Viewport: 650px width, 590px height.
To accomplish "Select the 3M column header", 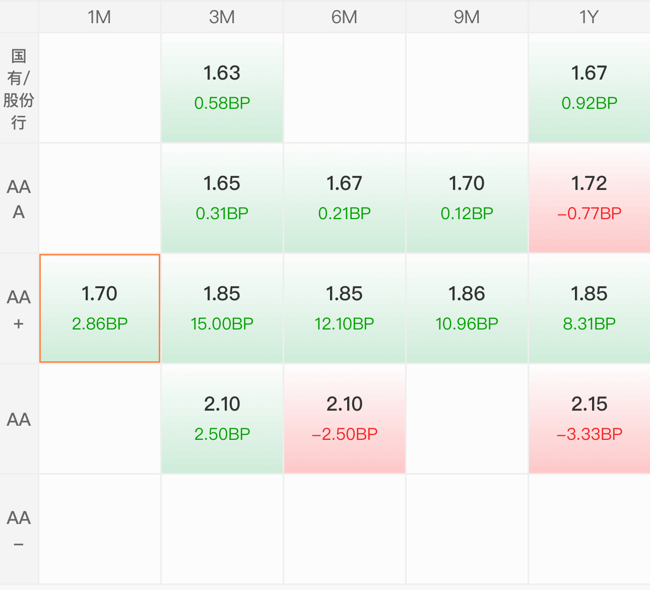I will [222, 17].
